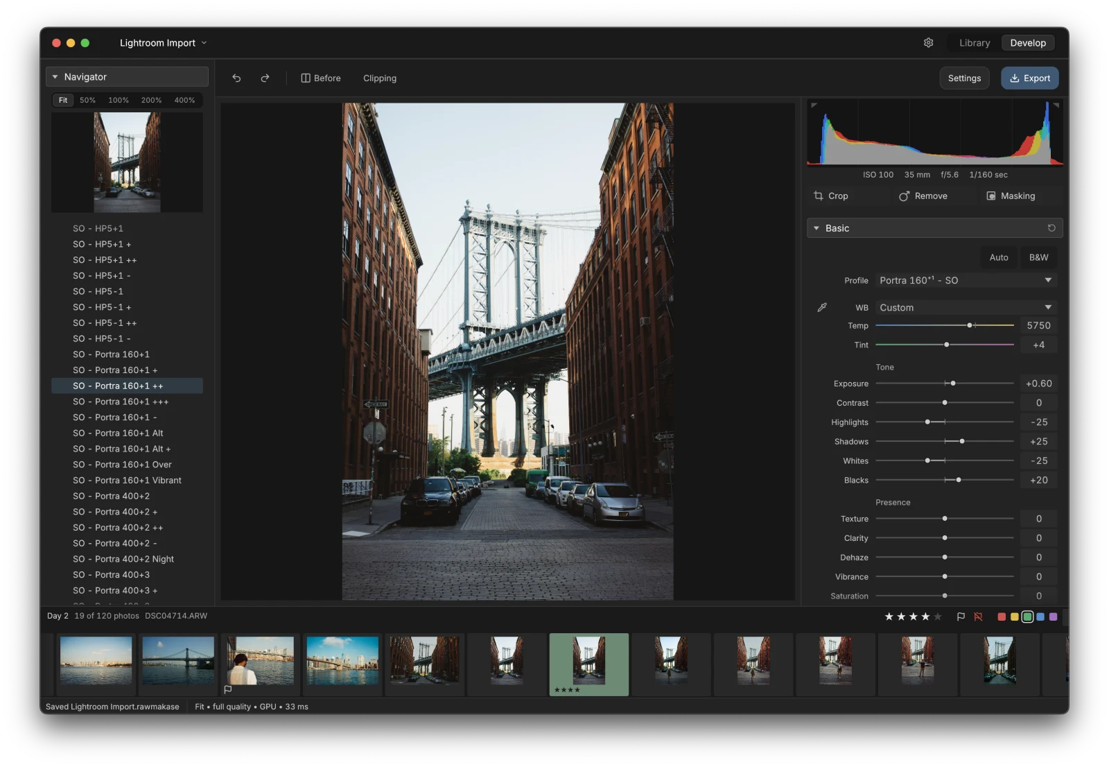Toggle Before comparison view
This screenshot has width=1109, height=767.
click(x=321, y=78)
